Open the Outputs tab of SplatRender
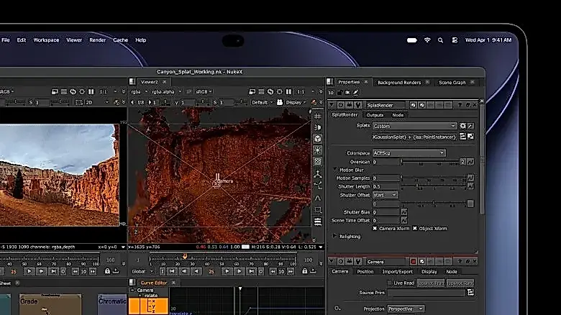The image size is (561, 315). (375, 115)
